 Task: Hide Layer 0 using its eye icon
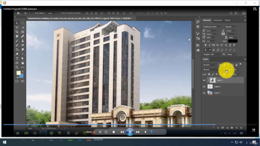click(204, 93)
